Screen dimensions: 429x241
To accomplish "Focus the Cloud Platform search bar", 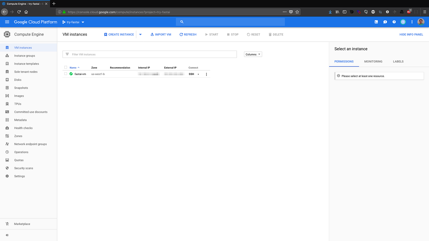I will pyautogui.click(x=230, y=22).
